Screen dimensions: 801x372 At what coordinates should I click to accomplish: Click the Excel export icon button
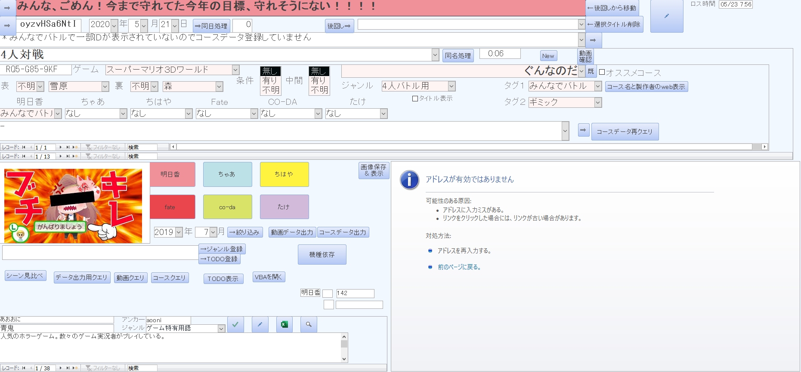285,325
